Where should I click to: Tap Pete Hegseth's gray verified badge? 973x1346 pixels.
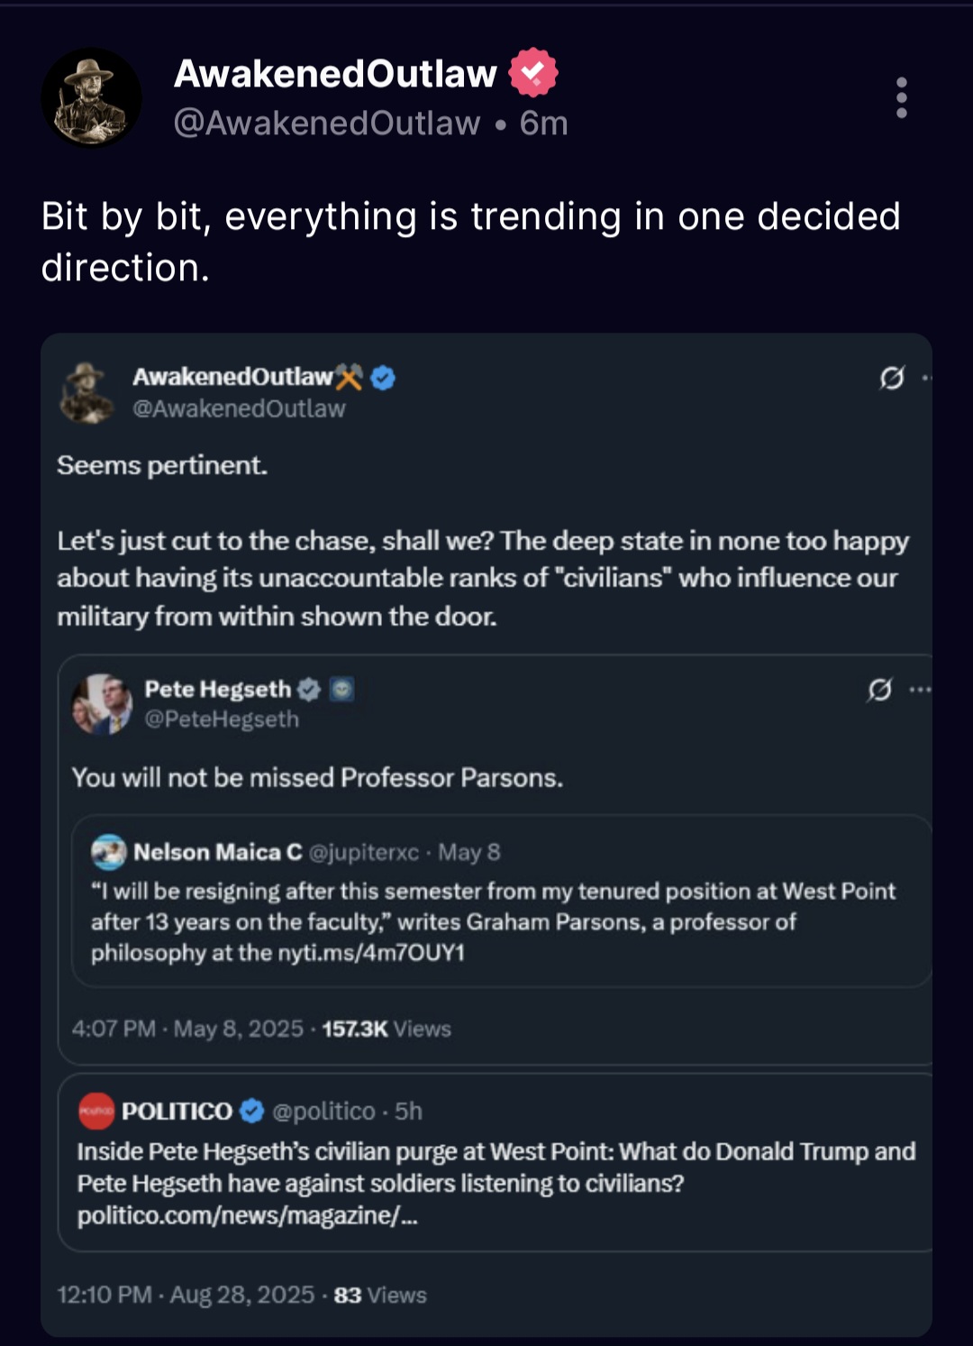pyautogui.click(x=309, y=690)
